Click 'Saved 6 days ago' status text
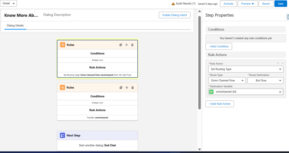Image resolution: width=289 pixels, height=153 pixels. tap(207, 4)
